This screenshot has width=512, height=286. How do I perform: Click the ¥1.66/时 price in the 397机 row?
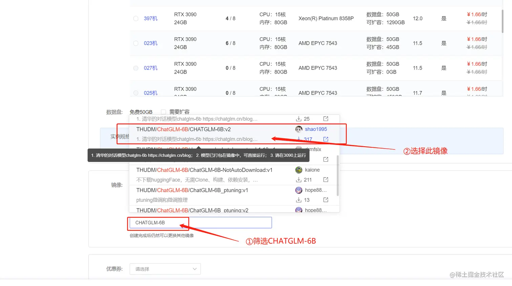[477, 15]
